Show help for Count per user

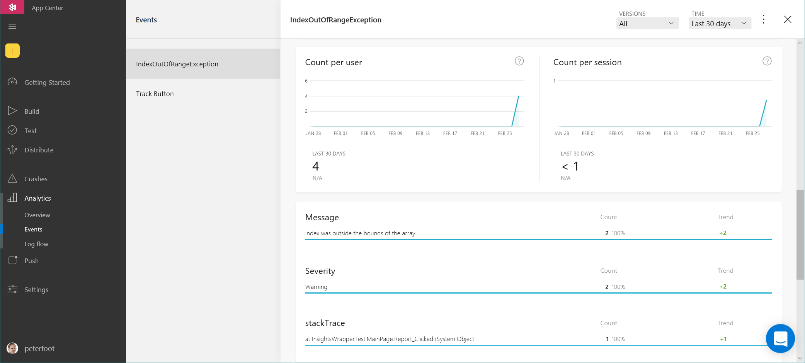click(519, 61)
